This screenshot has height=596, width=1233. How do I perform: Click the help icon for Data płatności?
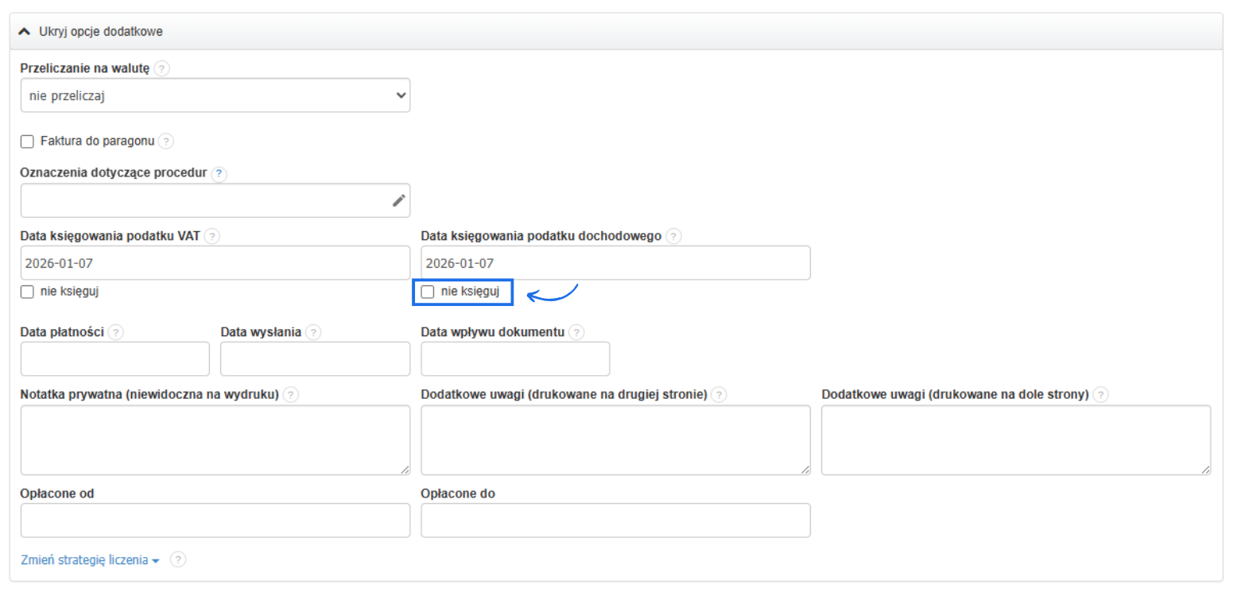pyautogui.click(x=116, y=332)
